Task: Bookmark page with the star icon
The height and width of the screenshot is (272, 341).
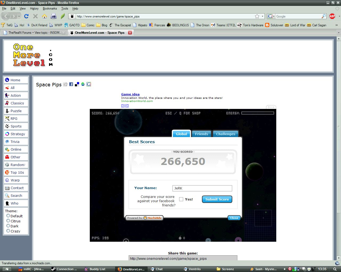Action: tap(257, 16)
